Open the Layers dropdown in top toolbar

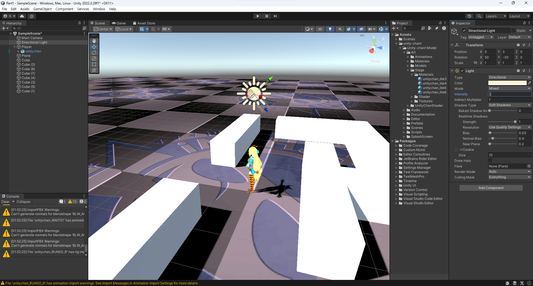point(496,16)
